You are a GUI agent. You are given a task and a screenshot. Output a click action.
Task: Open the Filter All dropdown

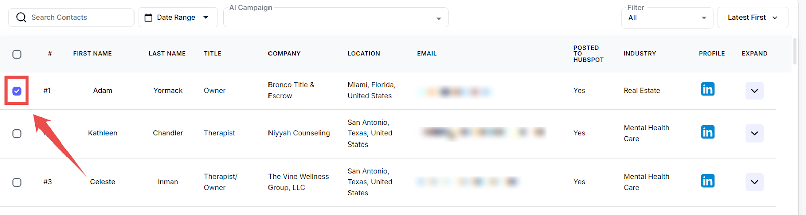pyautogui.click(x=666, y=18)
